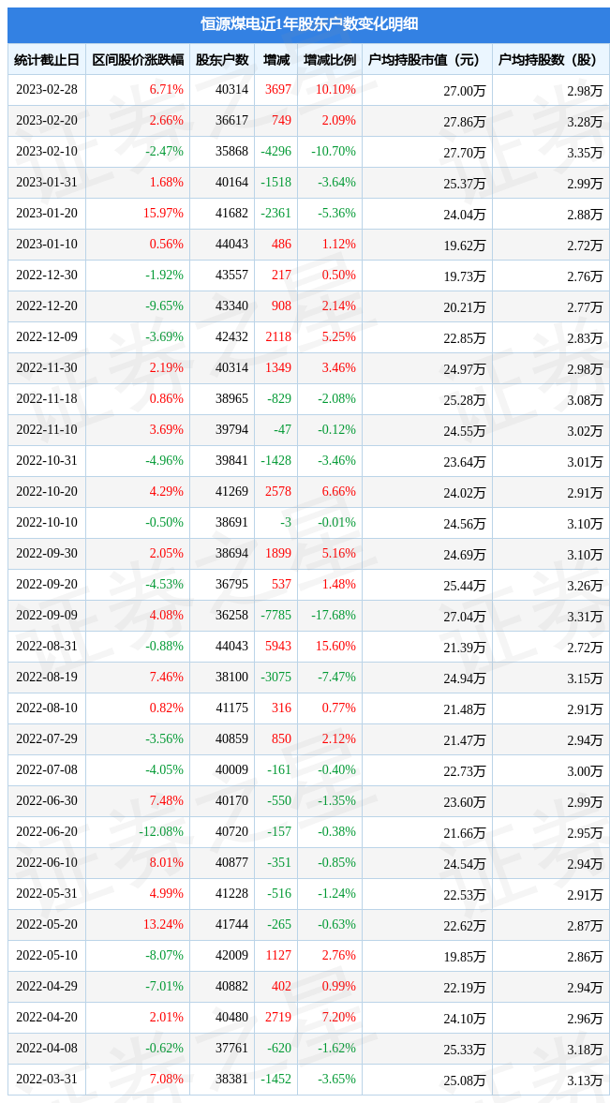Select the date cell 2022-03-31
610x1103 pixels.
click(47, 1080)
